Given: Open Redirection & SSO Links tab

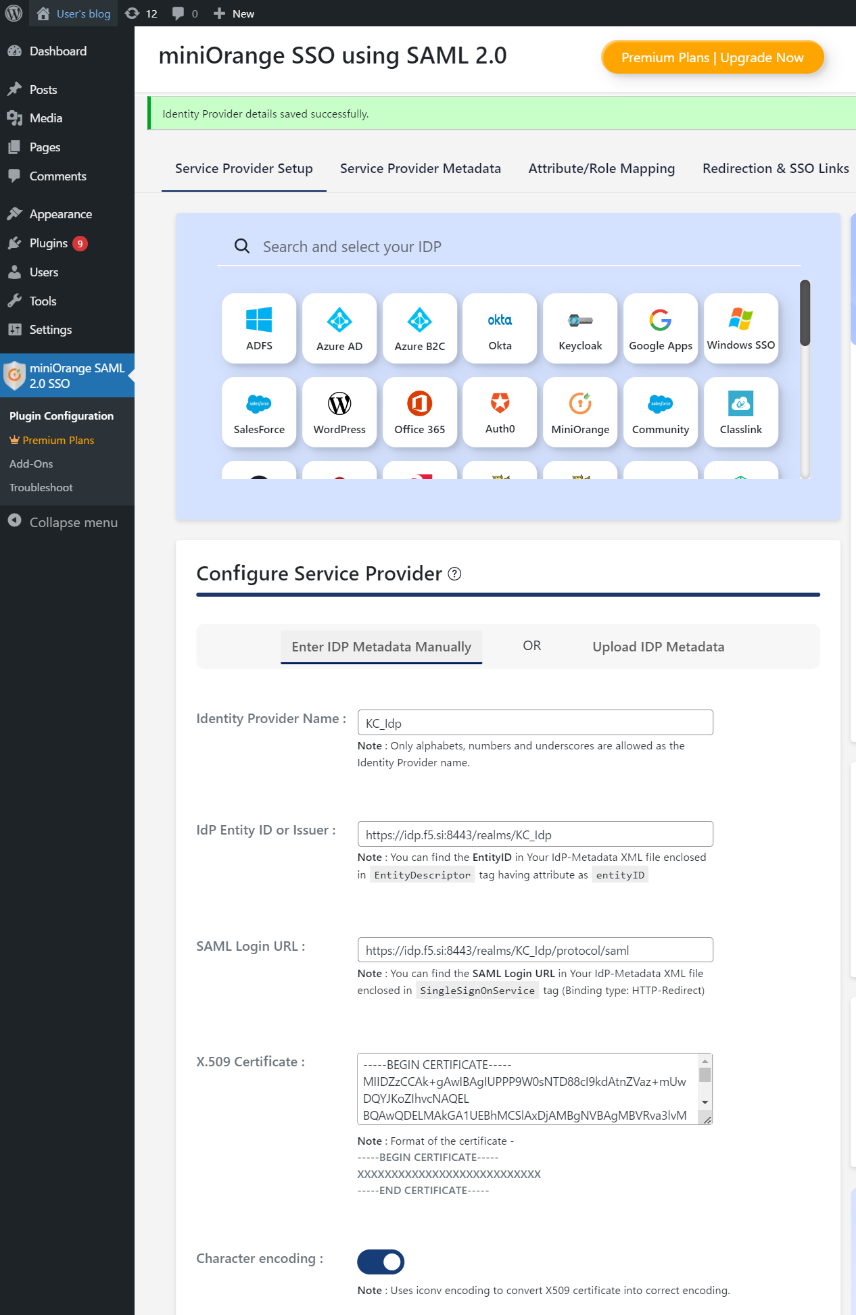Looking at the screenshot, I should click(x=776, y=169).
